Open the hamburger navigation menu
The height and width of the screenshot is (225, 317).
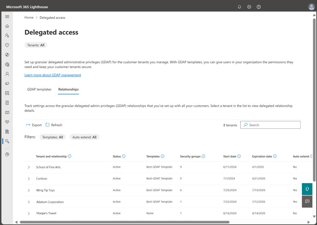pos(7,17)
